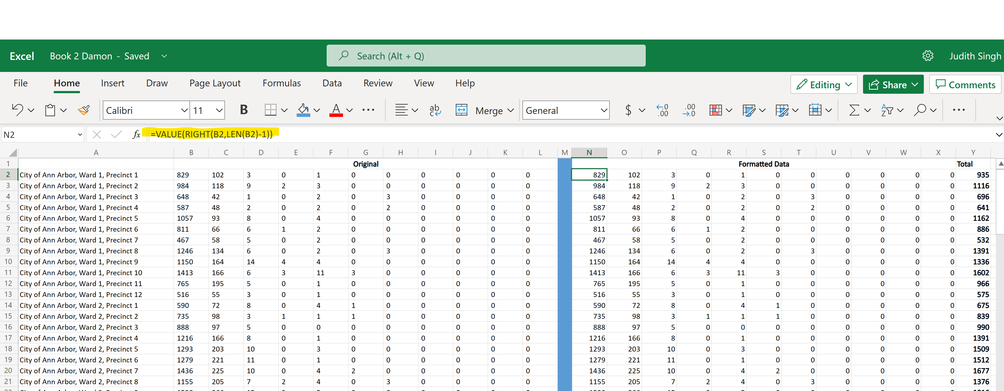This screenshot has width=1004, height=391.
Task: Click the Format Painter brush icon
Action: [x=84, y=110]
